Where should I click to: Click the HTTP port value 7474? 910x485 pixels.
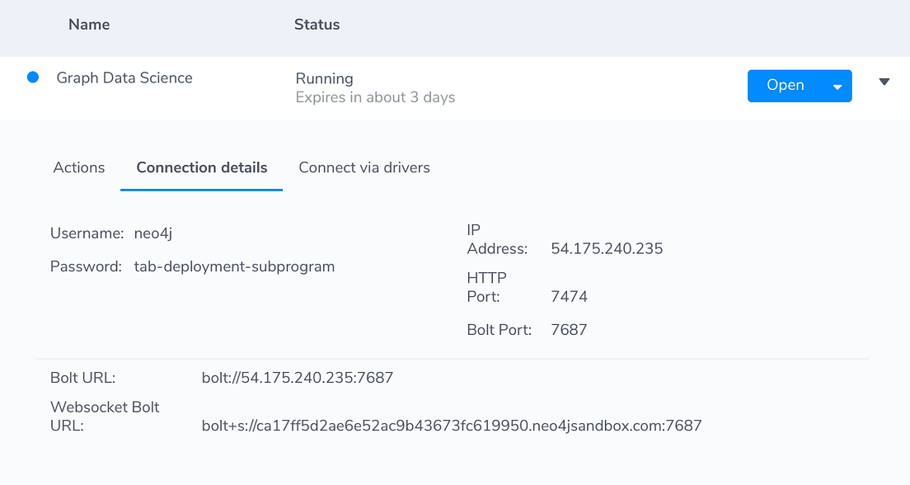pyautogui.click(x=569, y=296)
